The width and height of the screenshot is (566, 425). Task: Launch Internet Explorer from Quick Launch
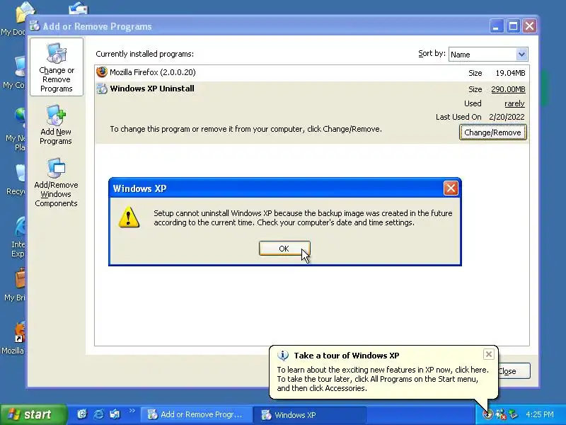point(99,414)
